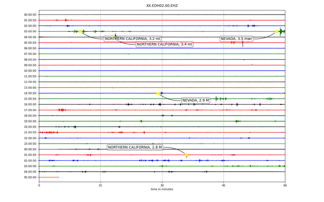The width and height of the screenshot is (324, 202).
Task: Click the 45 minute x-axis tick label
Action: tap(224, 186)
